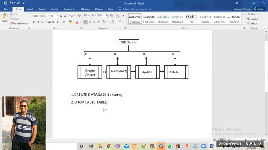Increase font size with grow icon
This screenshot has width=268, height=150.
pyautogui.click(x=61, y=16)
